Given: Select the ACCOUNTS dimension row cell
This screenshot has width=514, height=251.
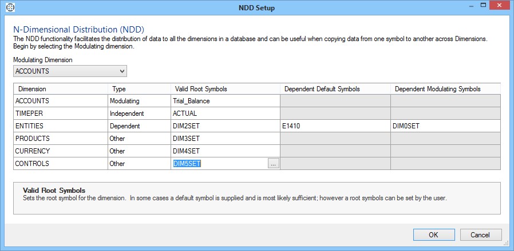Looking at the screenshot, I should pos(61,101).
